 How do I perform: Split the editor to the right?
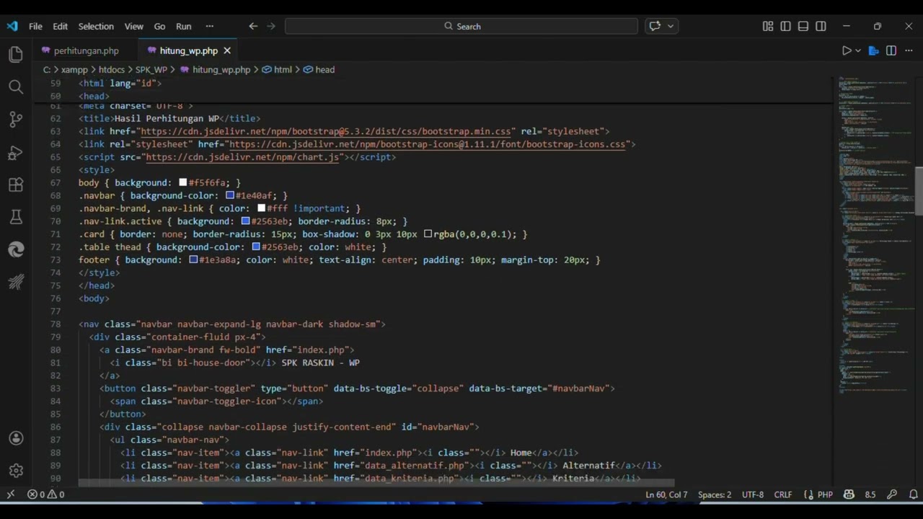tap(891, 50)
